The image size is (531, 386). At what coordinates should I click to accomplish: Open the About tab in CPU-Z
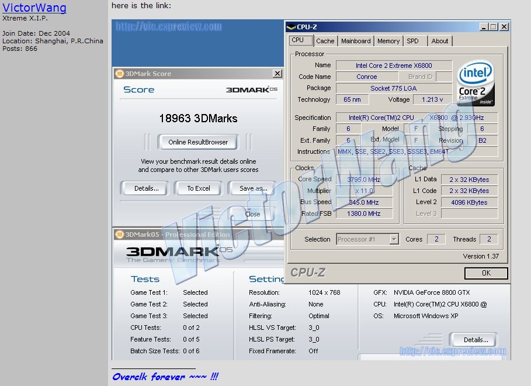click(439, 41)
